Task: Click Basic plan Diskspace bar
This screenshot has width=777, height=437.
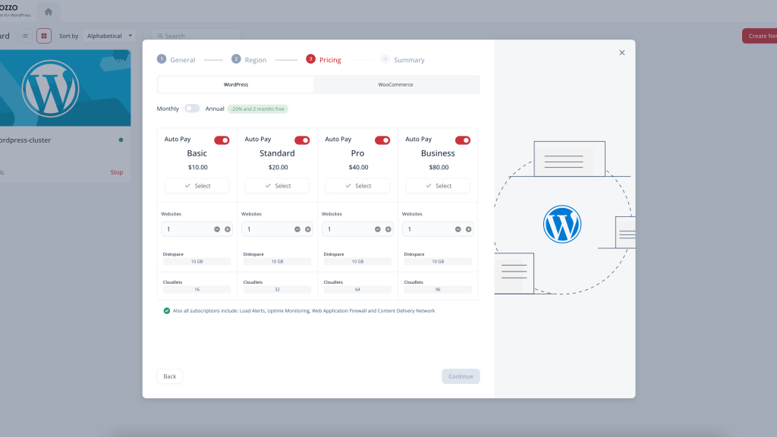Action: pyautogui.click(x=197, y=261)
